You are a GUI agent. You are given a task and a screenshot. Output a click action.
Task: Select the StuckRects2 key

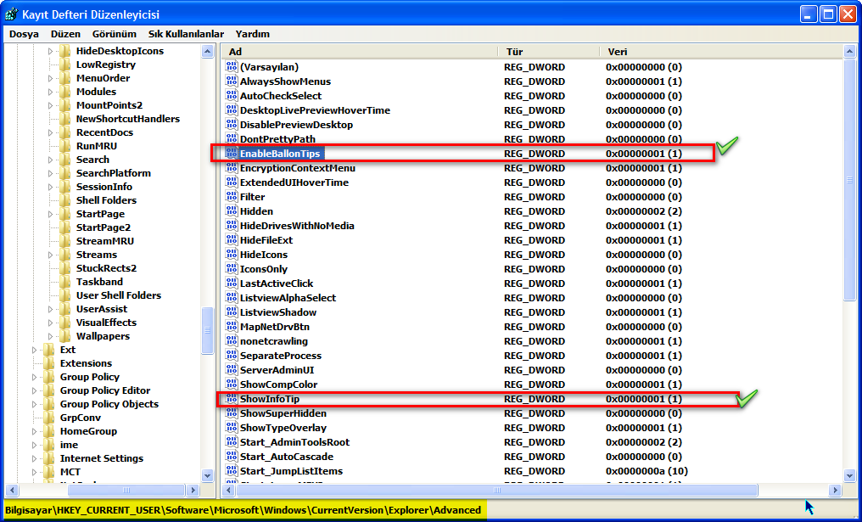coord(106,268)
